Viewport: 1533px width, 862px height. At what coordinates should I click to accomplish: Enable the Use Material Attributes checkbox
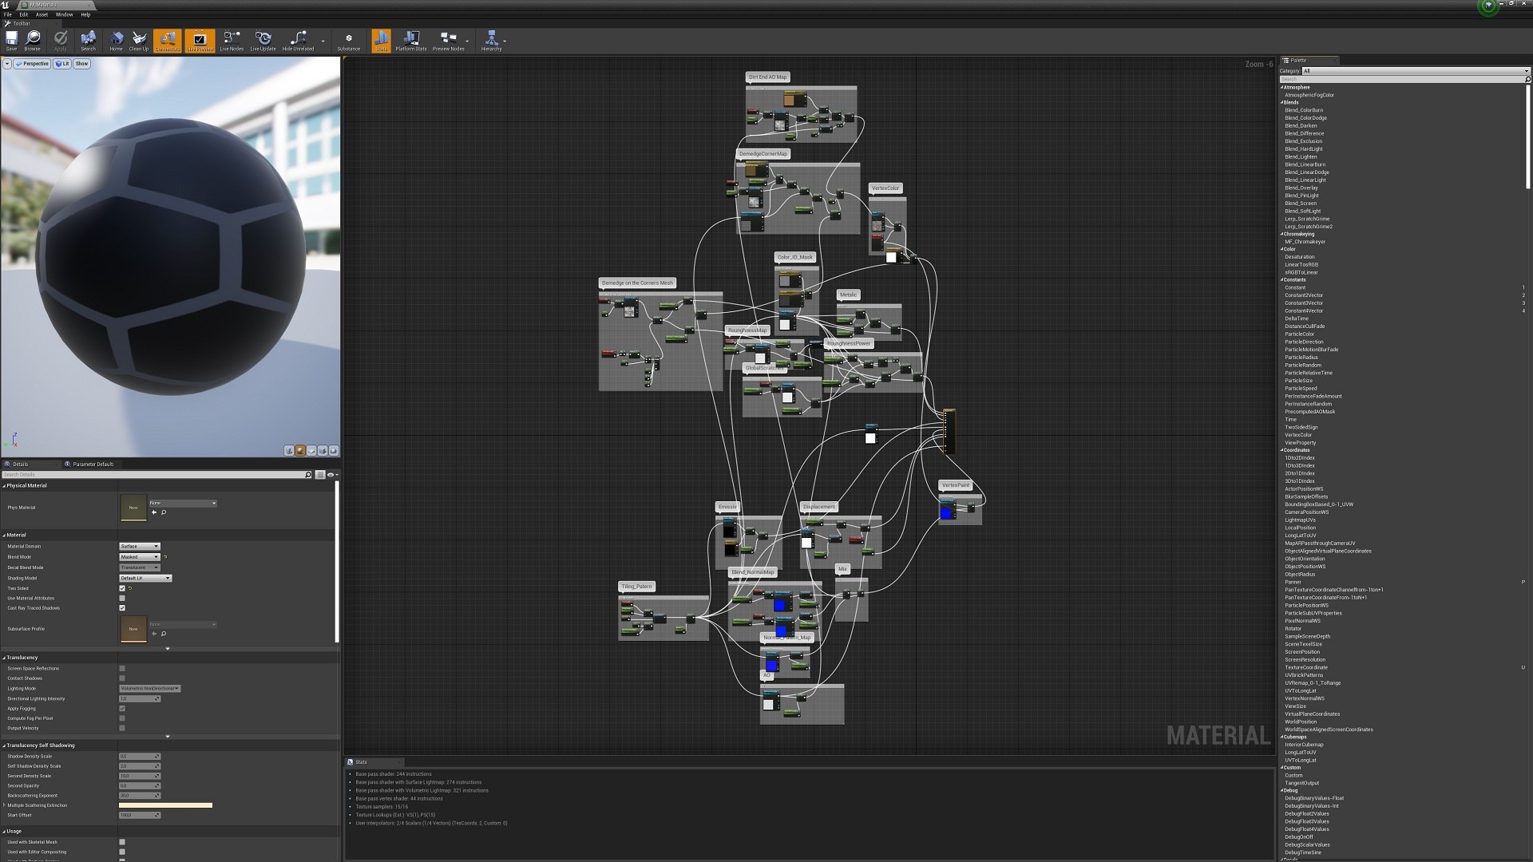pyautogui.click(x=122, y=598)
